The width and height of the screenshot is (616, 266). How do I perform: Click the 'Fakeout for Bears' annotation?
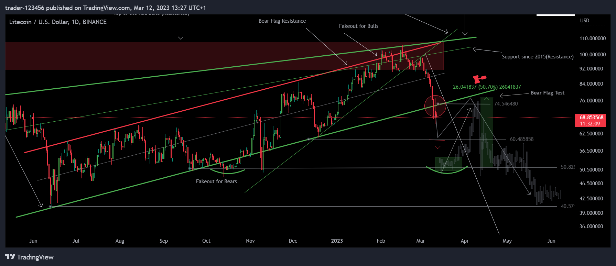[216, 181]
